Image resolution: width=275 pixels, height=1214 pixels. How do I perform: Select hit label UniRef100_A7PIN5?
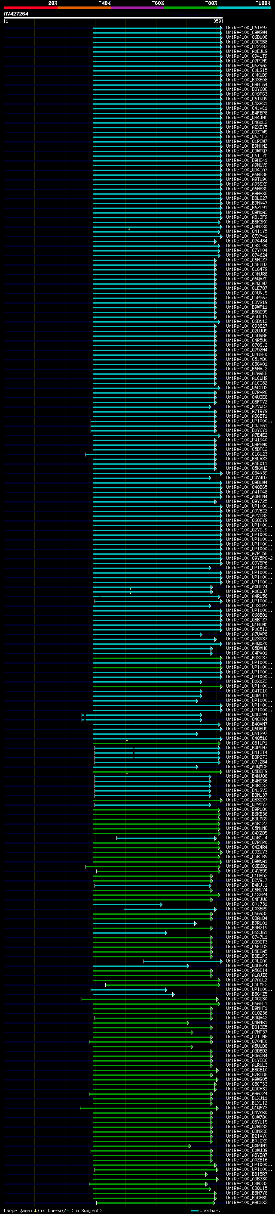(247, 61)
